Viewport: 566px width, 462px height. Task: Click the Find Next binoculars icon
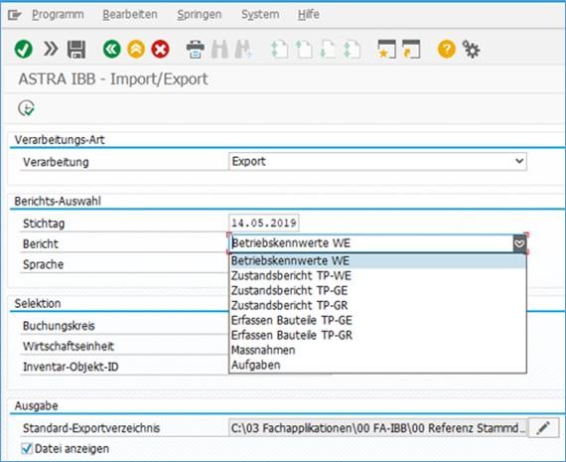244,50
